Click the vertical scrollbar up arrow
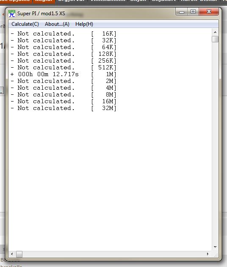The width and height of the screenshot is (227, 267). [215, 32]
